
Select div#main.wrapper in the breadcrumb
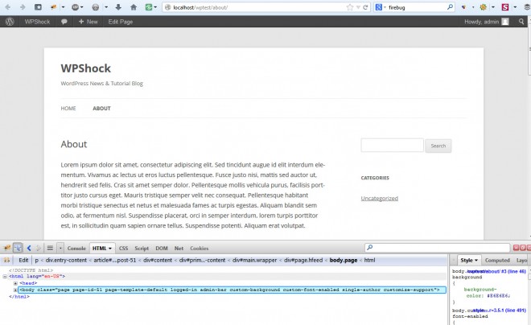click(x=255, y=260)
